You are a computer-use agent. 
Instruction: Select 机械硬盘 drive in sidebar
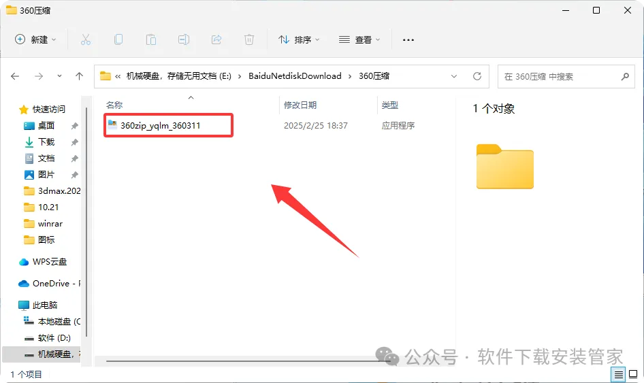(x=42, y=354)
